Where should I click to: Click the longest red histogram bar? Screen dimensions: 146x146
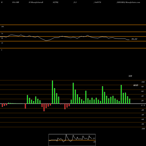pos(44,107)
